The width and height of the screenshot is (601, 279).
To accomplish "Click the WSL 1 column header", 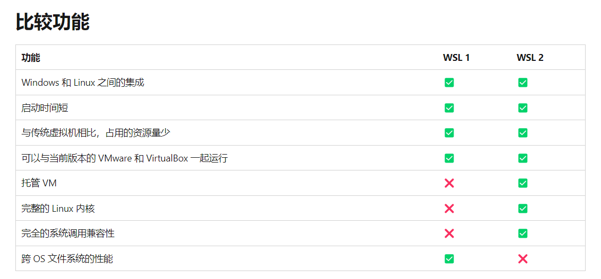I will [456, 58].
